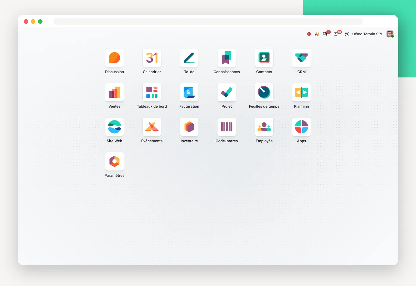This screenshot has height=286, width=416.
Task: Open the Connaissances app
Action: pyautogui.click(x=227, y=58)
